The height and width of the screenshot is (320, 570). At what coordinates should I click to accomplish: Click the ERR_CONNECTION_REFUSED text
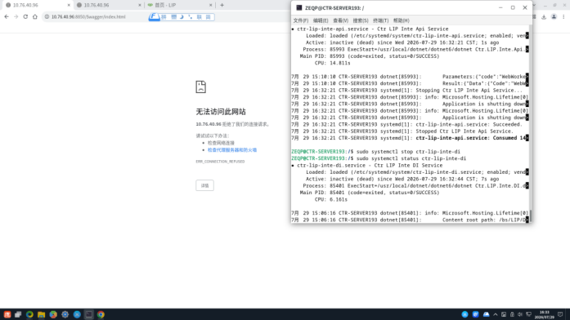[x=220, y=162]
